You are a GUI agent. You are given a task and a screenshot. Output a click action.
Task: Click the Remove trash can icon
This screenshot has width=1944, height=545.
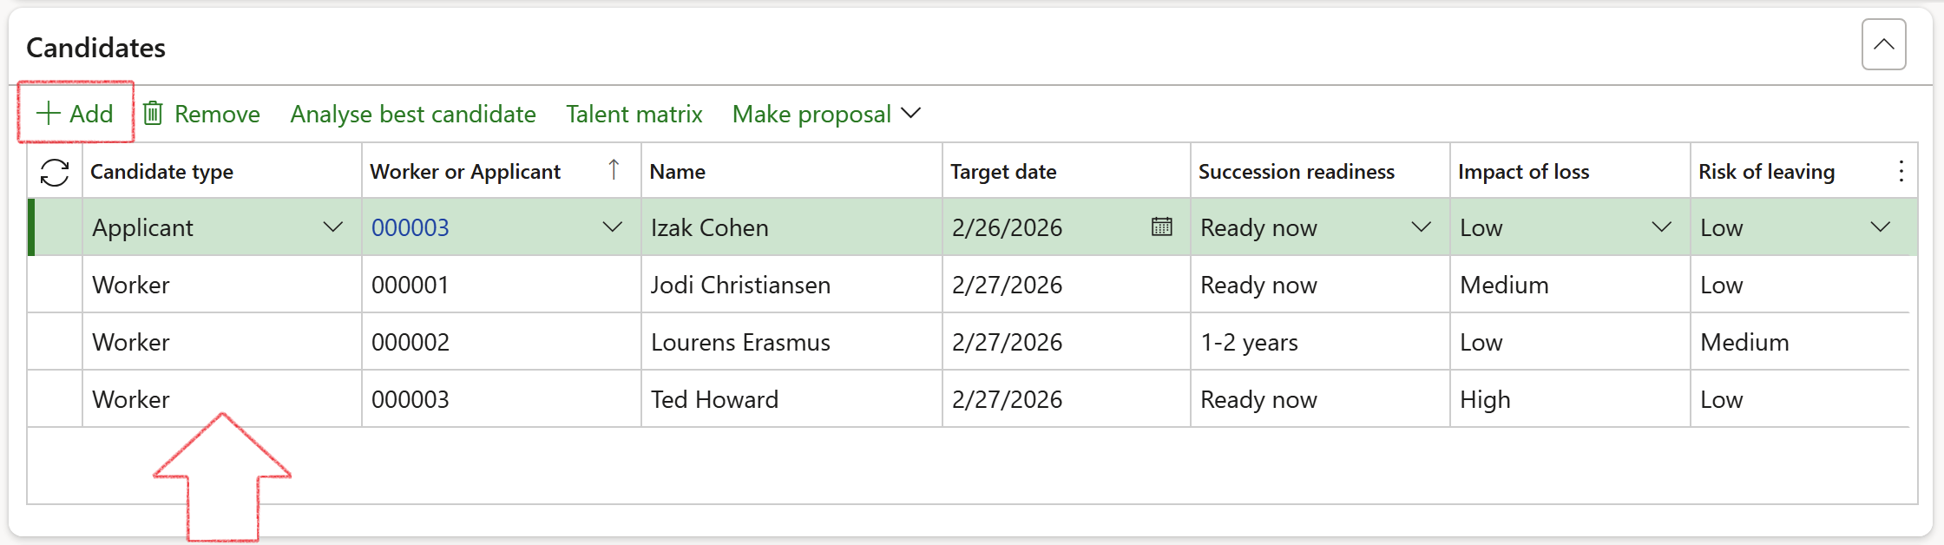pyautogui.click(x=153, y=114)
